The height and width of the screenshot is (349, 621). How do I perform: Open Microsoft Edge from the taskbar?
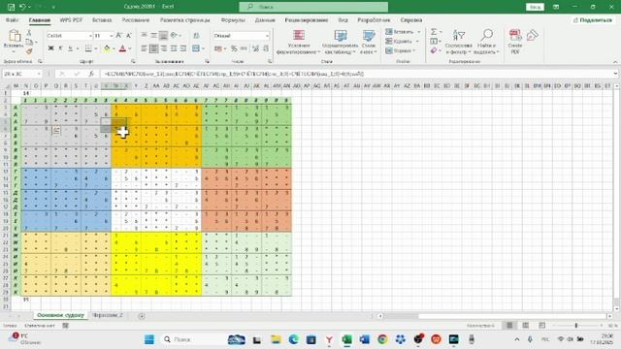[x=293, y=339]
